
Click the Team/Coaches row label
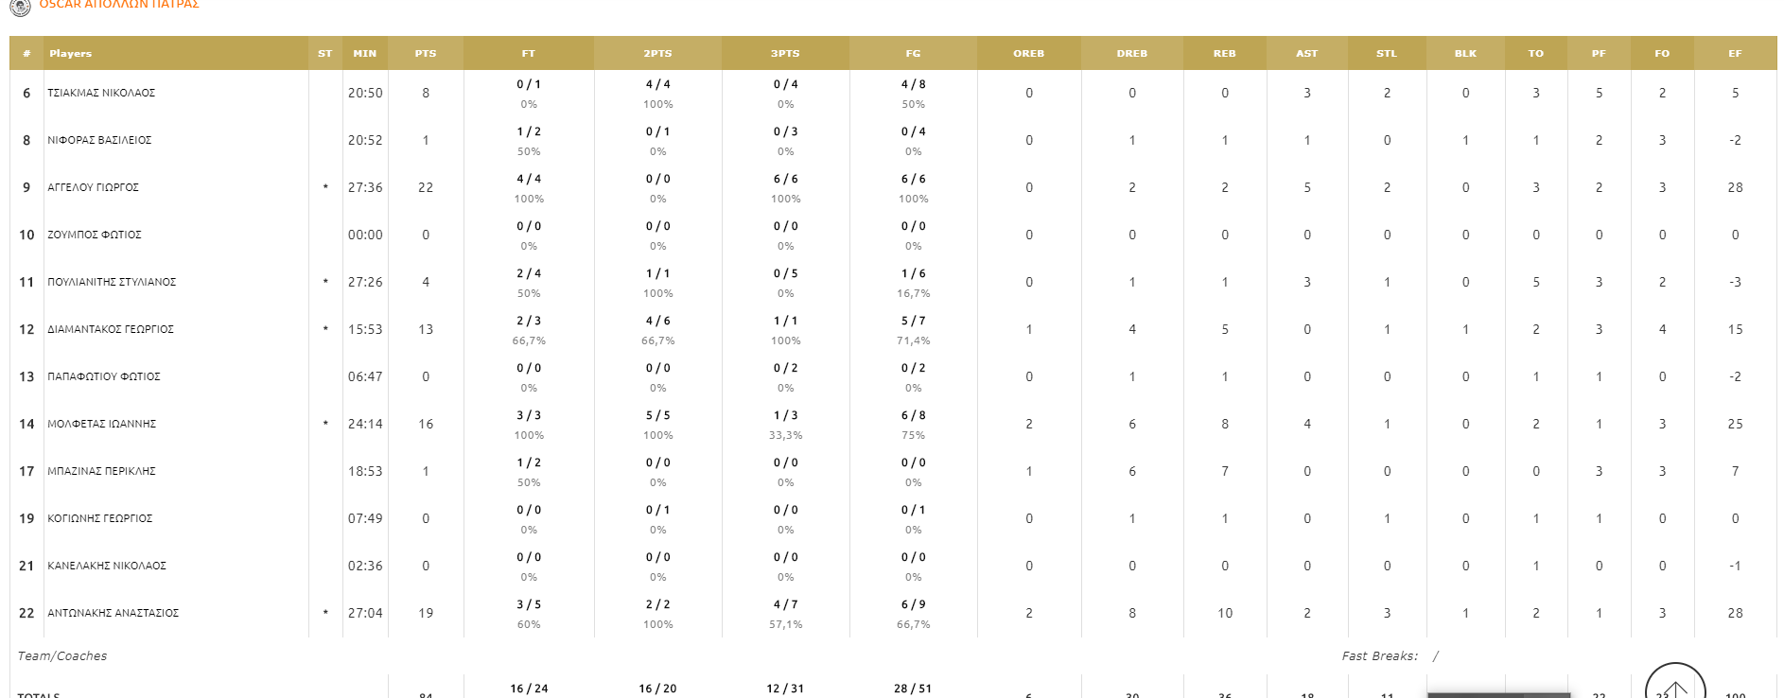click(62, 656)
